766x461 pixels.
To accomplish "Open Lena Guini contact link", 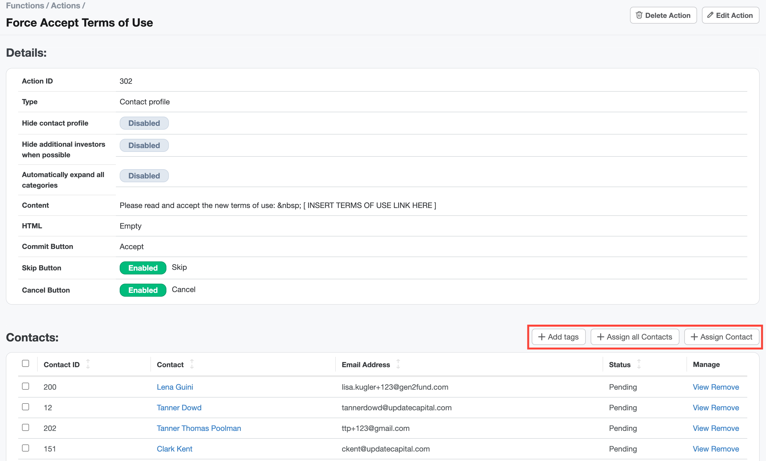I will pyautogui.click(x=175, y=387).
